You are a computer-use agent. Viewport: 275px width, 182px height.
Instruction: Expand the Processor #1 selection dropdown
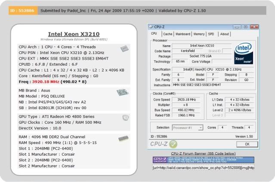click(201, 128)
